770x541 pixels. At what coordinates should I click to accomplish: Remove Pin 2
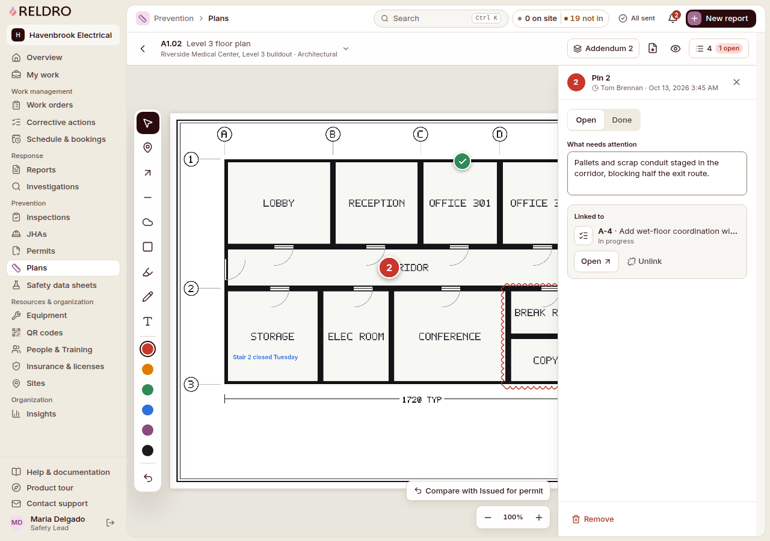[593, 519]
